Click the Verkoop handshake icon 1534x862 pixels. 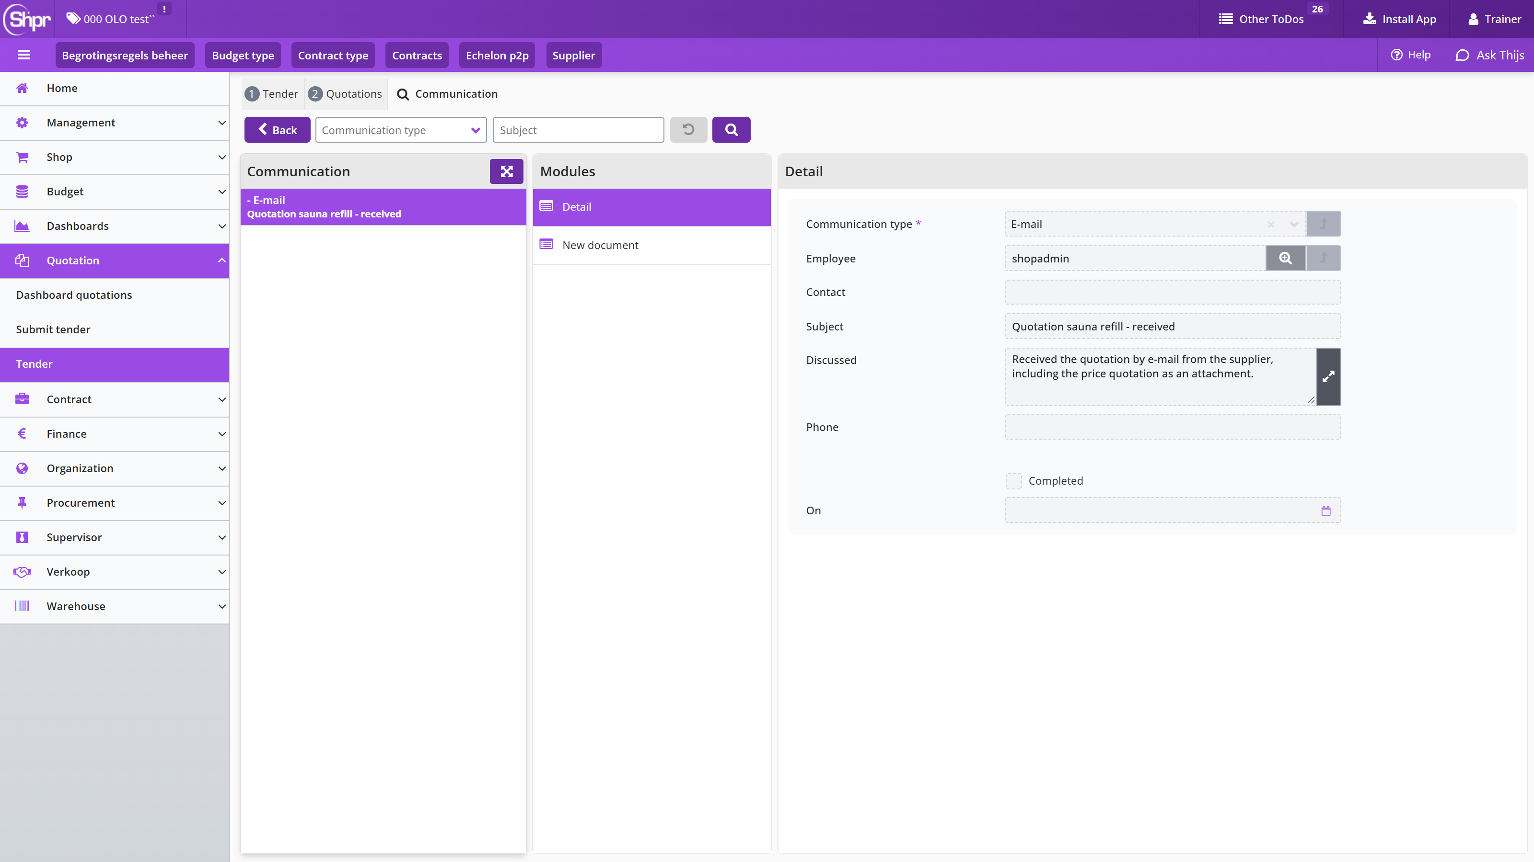pyautogui.click(x=22, y=572)
